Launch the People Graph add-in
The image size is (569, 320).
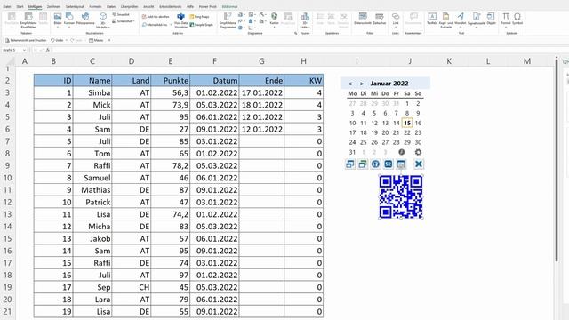tap(202, 25)
